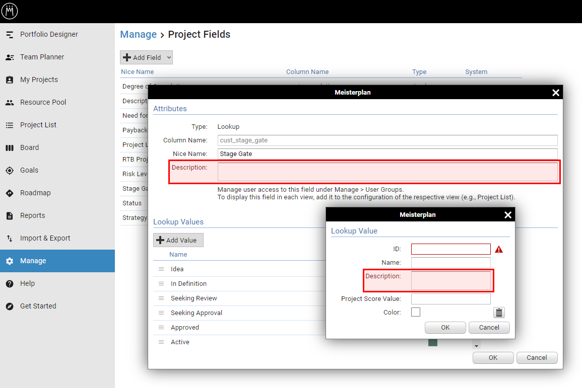Click the drag handle for Active
This screenshot has width=582, height=388.
[161, 342]
